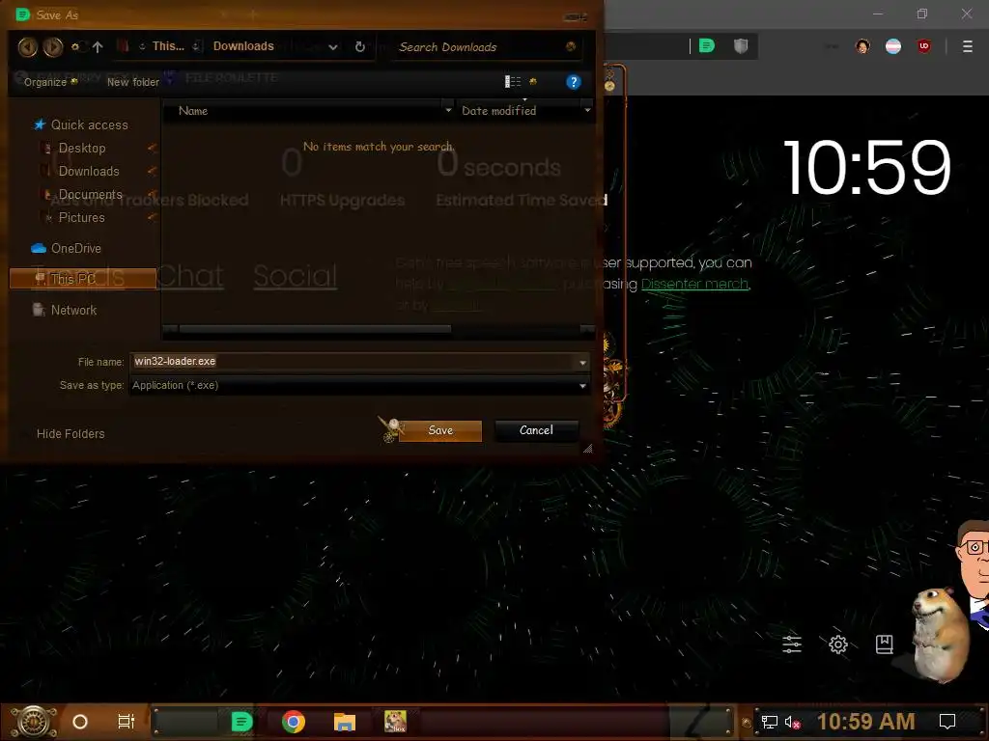Screen dimensions: 989x741
Task: Open the new tab customize sliders icon
Action: pyautogui.click(x=792, y=644)
